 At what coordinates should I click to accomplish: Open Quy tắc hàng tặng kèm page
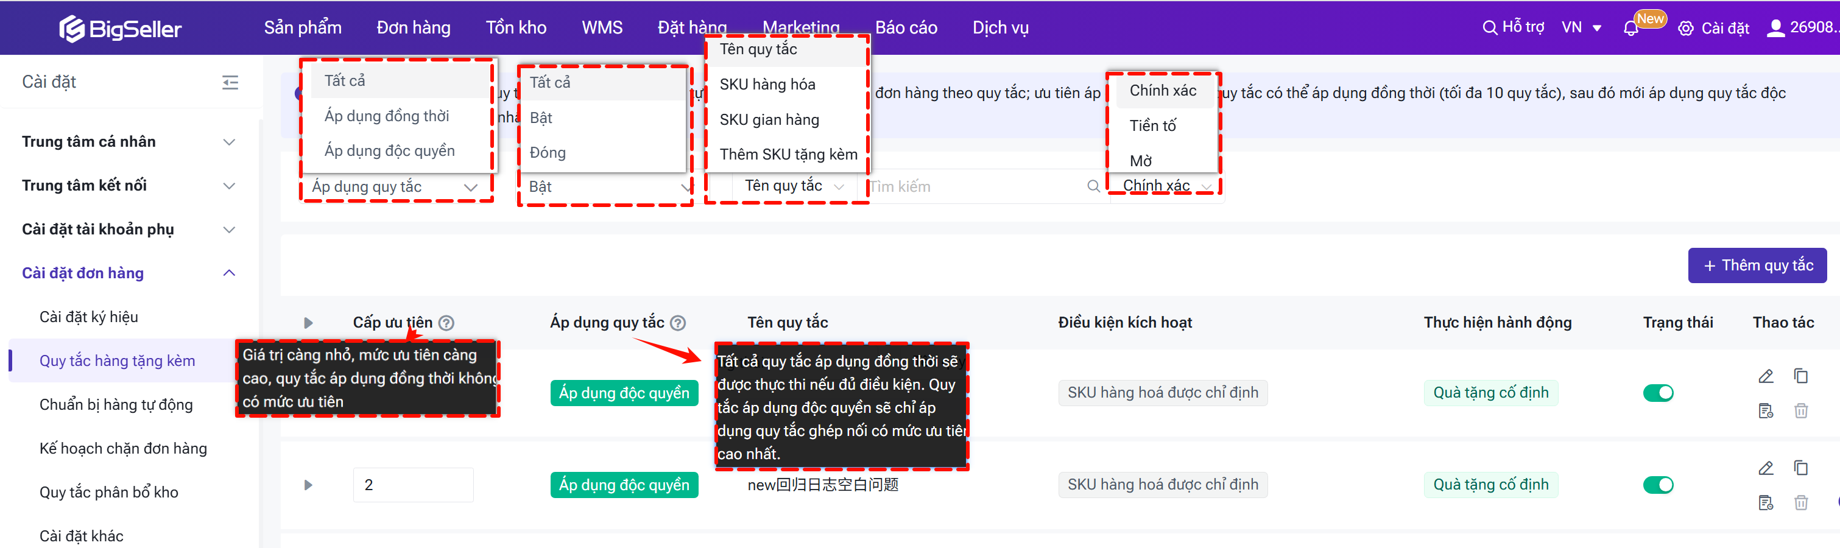[x=117, y=362]
